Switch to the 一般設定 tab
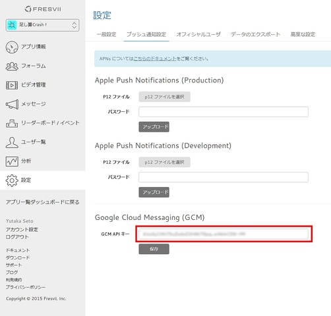The width and height of the screenshot is (331, 316). pyautogui.click(x=107, y=34)
